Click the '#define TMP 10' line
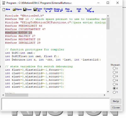This screenshot has width=126, height=118. pyautogui.click(x=55, y=19)
